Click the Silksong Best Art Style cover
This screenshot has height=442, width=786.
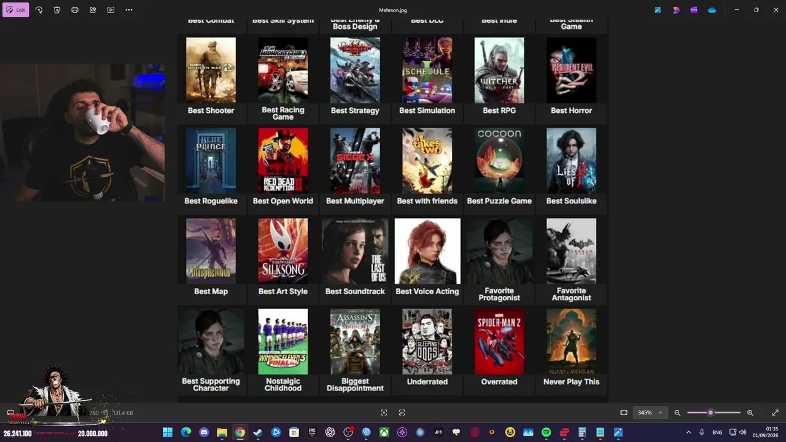(x=283, y=251)
